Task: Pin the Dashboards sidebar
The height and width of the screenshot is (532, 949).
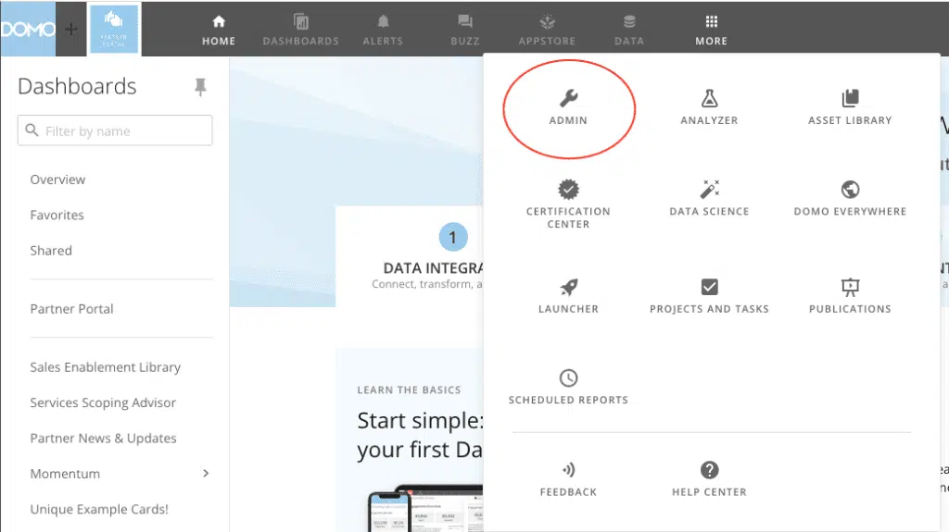Action: click(x=200, y=87)
